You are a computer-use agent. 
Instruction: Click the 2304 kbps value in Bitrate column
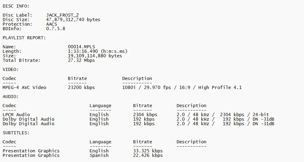pos(145,115)
